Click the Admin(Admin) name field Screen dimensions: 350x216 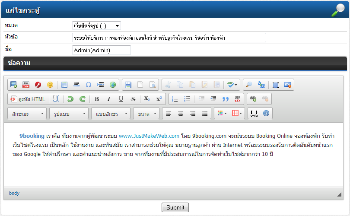(x=102, y=50)
